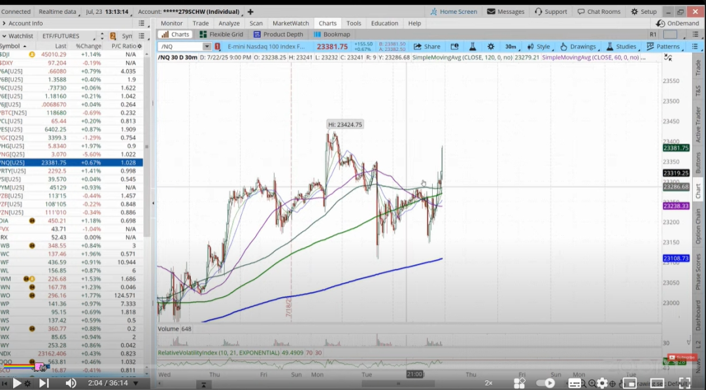Open the Account Info options menu icon

141,24
